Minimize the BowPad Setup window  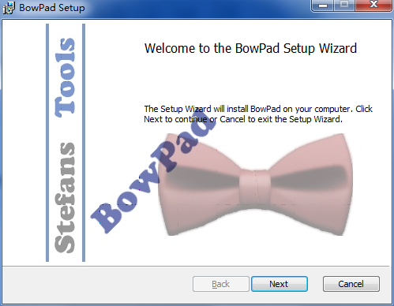tap(323, 6)
